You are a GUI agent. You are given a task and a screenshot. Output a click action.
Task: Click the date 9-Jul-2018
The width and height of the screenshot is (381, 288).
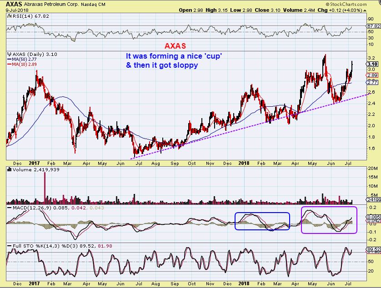coord(17,10)
